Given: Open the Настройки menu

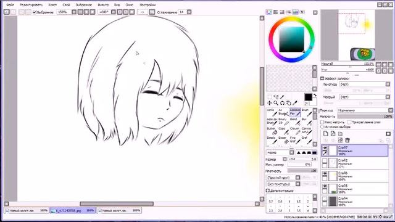Looking at the screenshot, I should pos(148,5).
